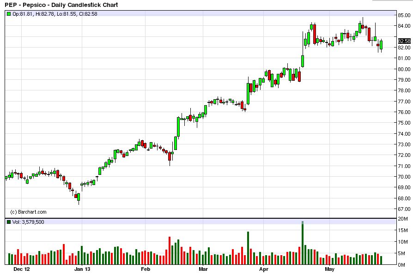Click the last green candlestick closing at 82.58
This screenshot has height=275, width=413.
[x=381, y=45]
